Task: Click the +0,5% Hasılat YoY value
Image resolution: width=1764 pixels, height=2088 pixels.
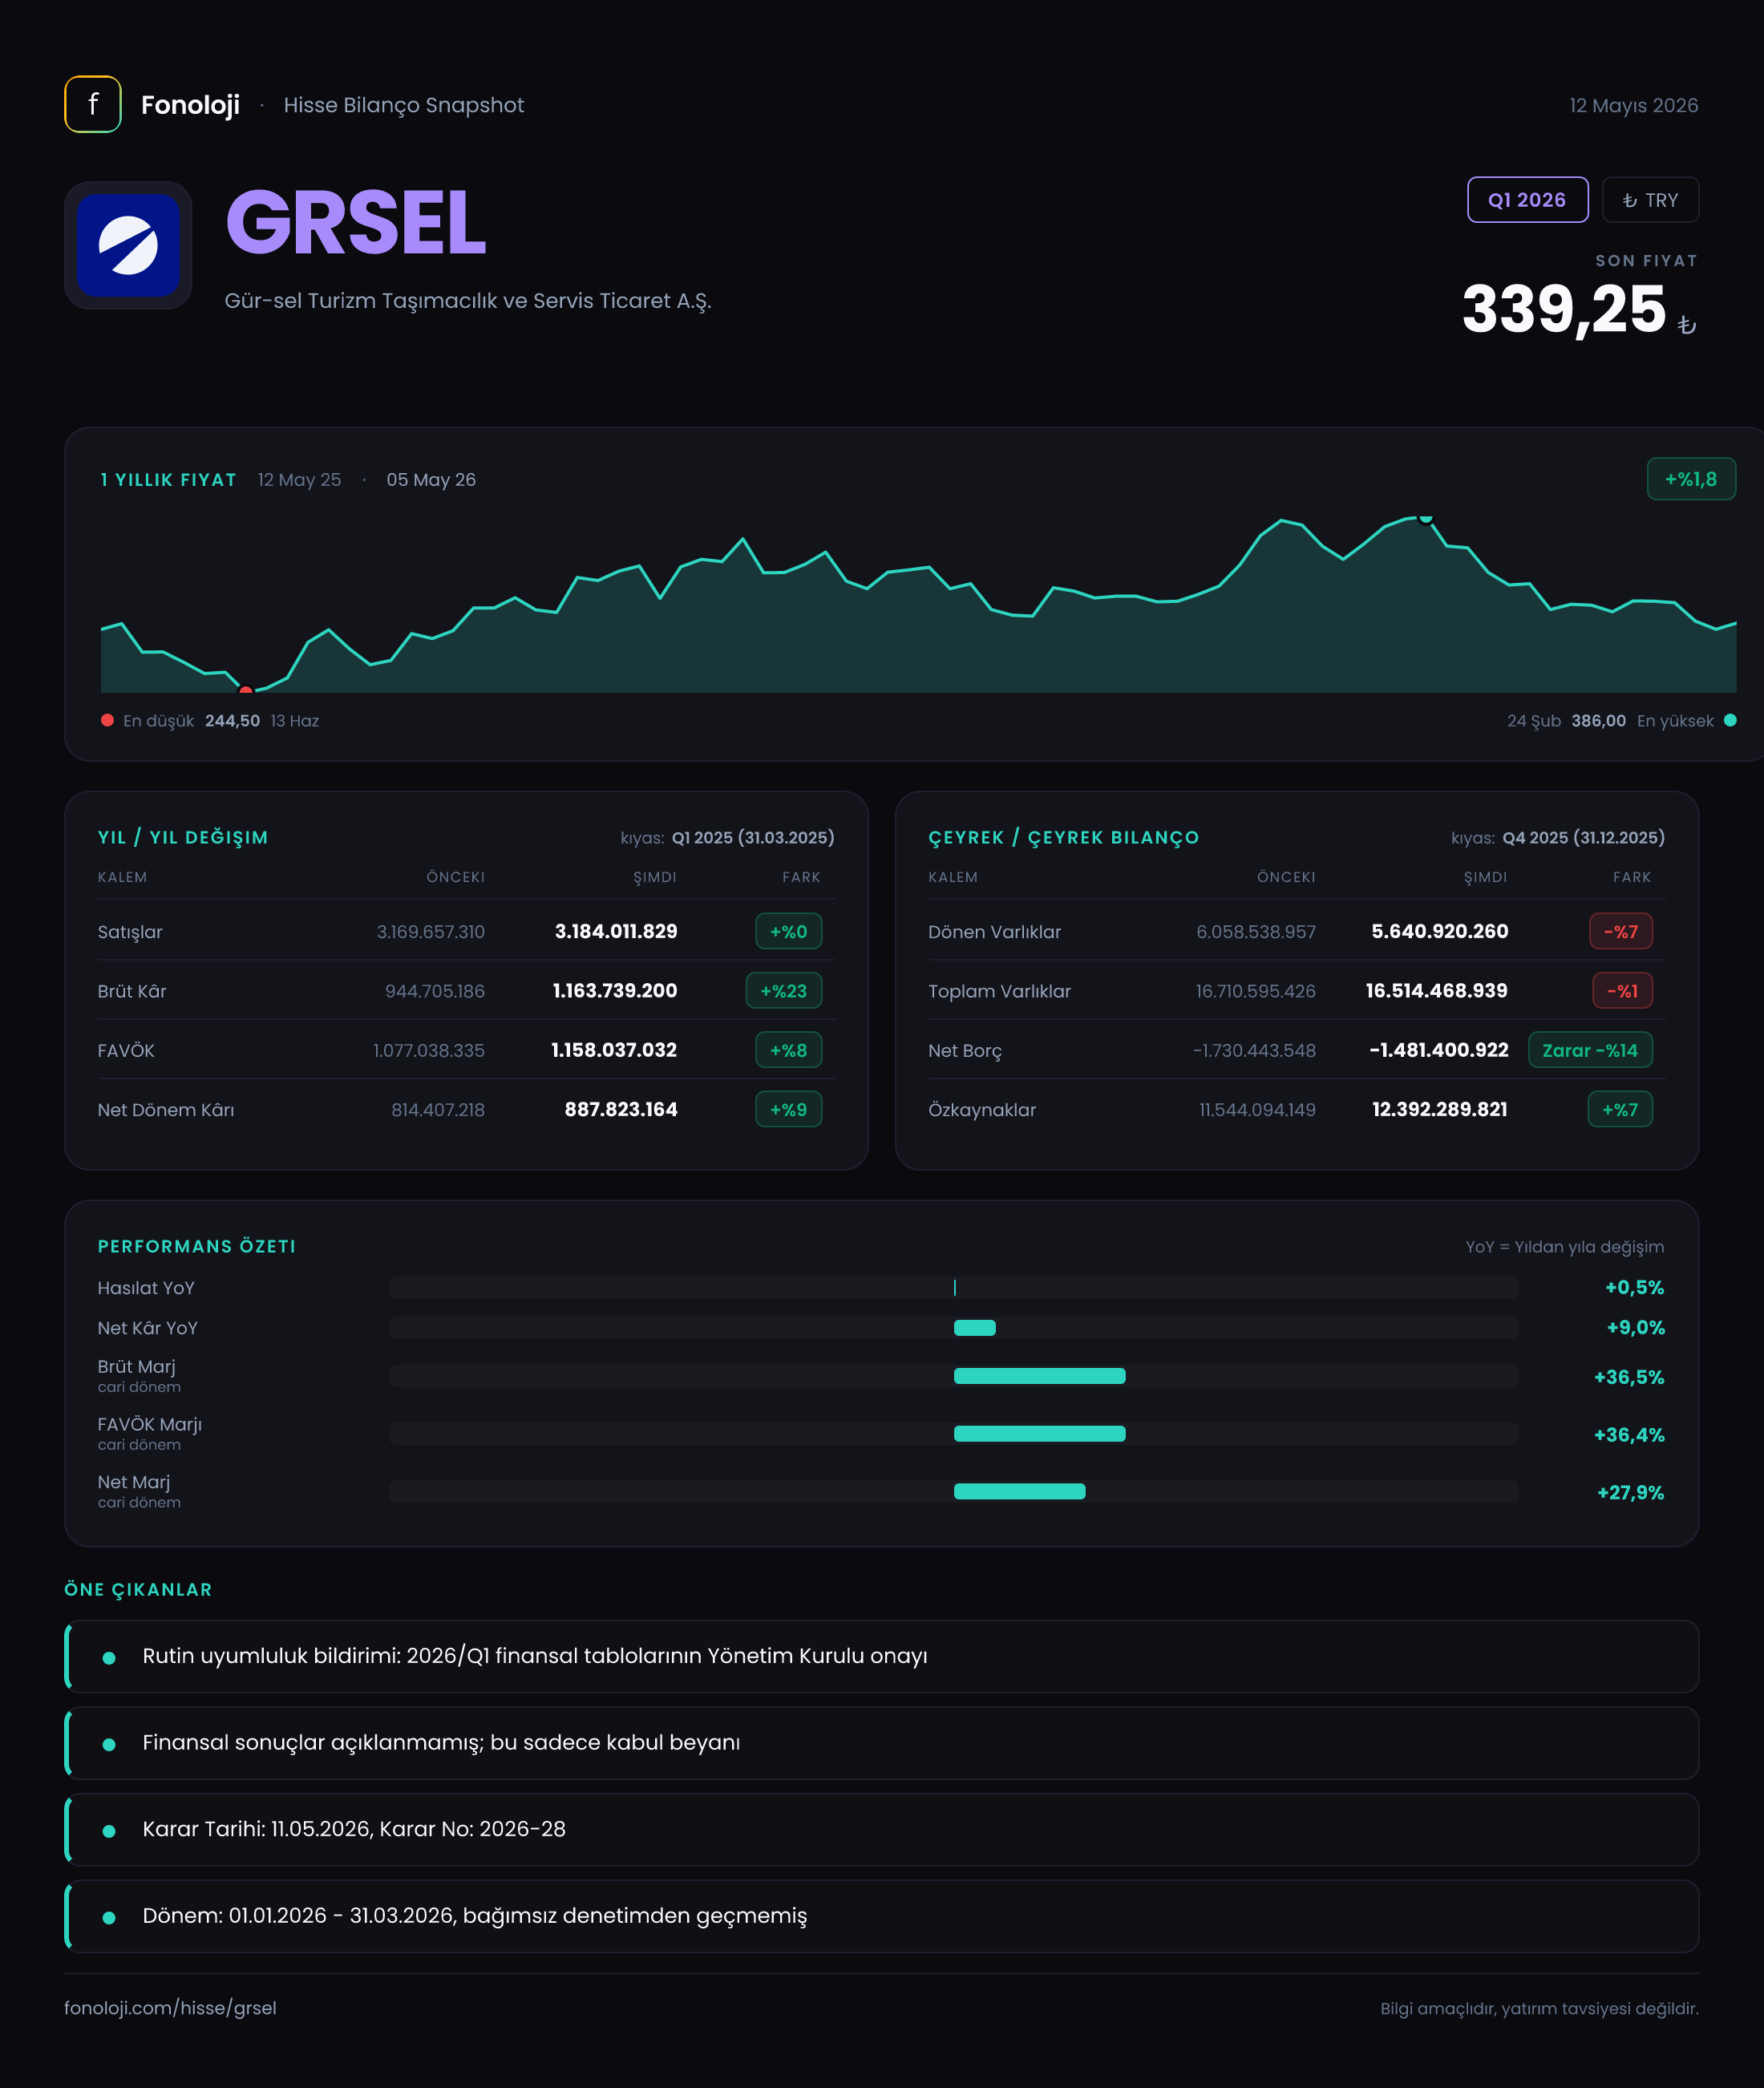Action: [1635, 1287]
